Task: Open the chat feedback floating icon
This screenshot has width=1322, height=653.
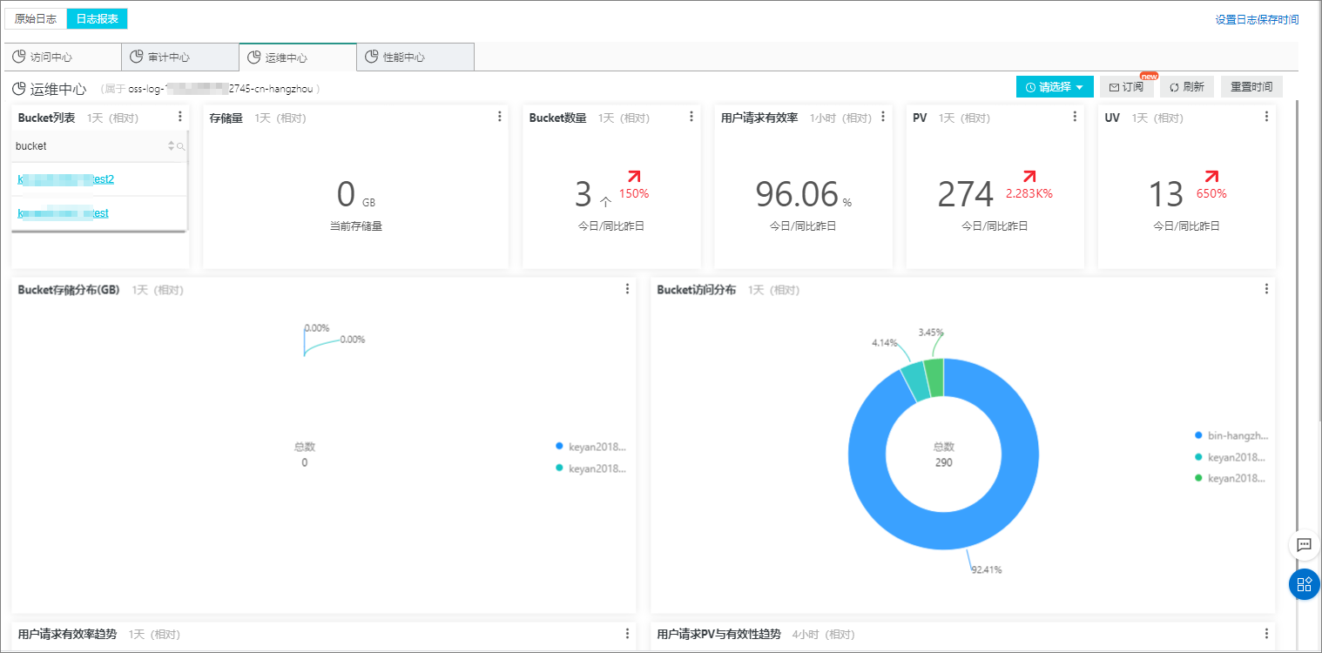Action: (1304, 545)
